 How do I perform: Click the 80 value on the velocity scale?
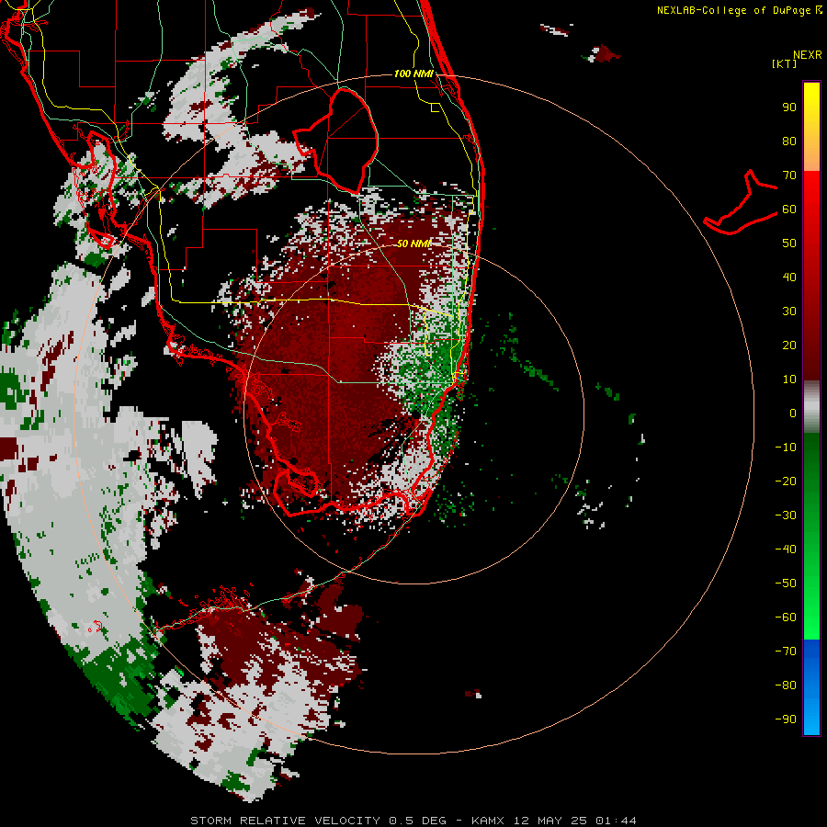789,142
